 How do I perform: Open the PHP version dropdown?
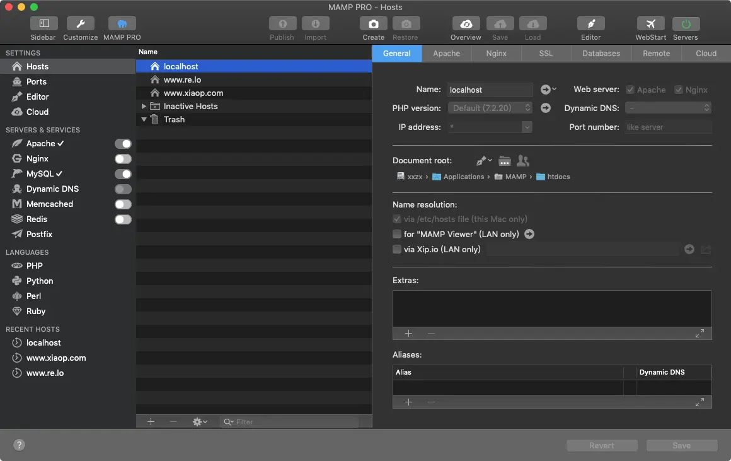click(x=490, y=108)
